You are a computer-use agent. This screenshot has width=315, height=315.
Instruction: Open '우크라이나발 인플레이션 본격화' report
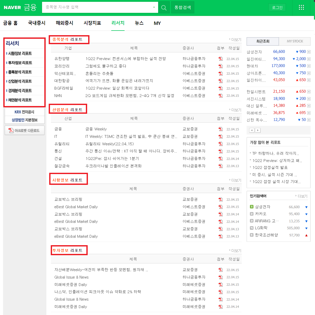tap(114, 166)
